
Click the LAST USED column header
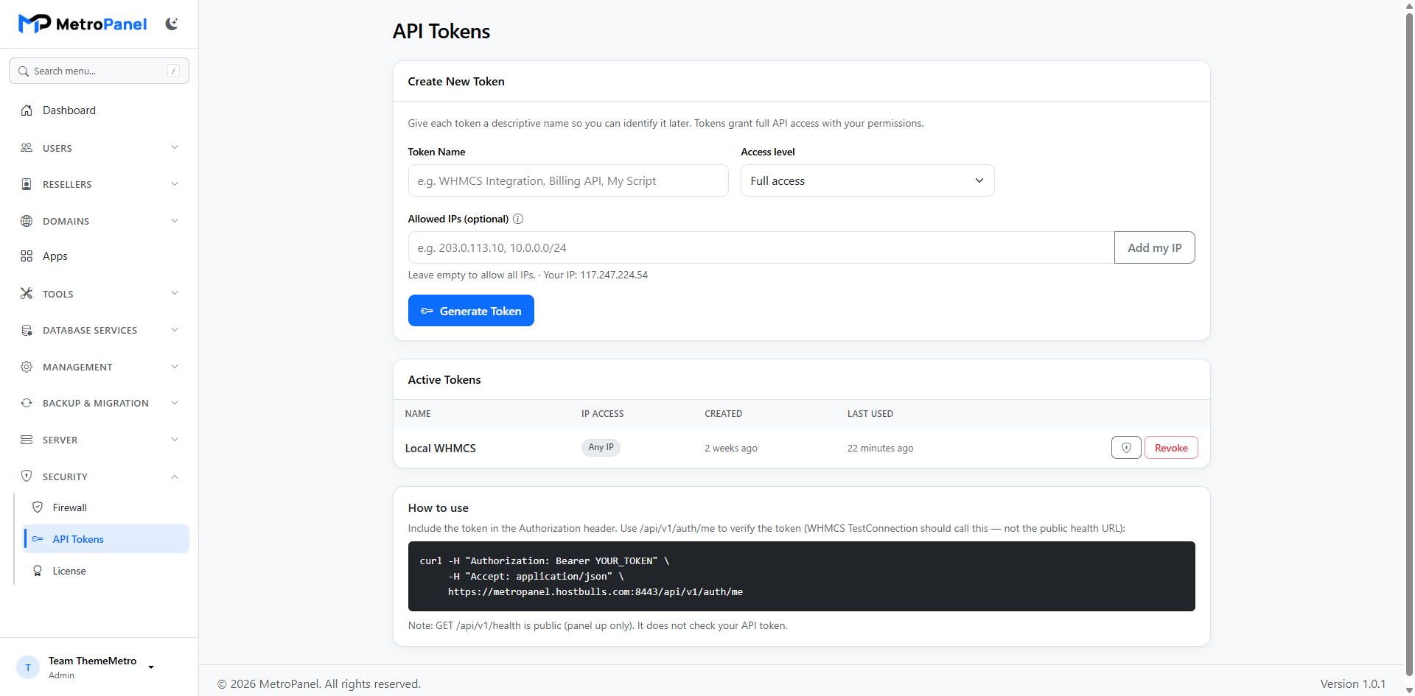tap(870, 414)
